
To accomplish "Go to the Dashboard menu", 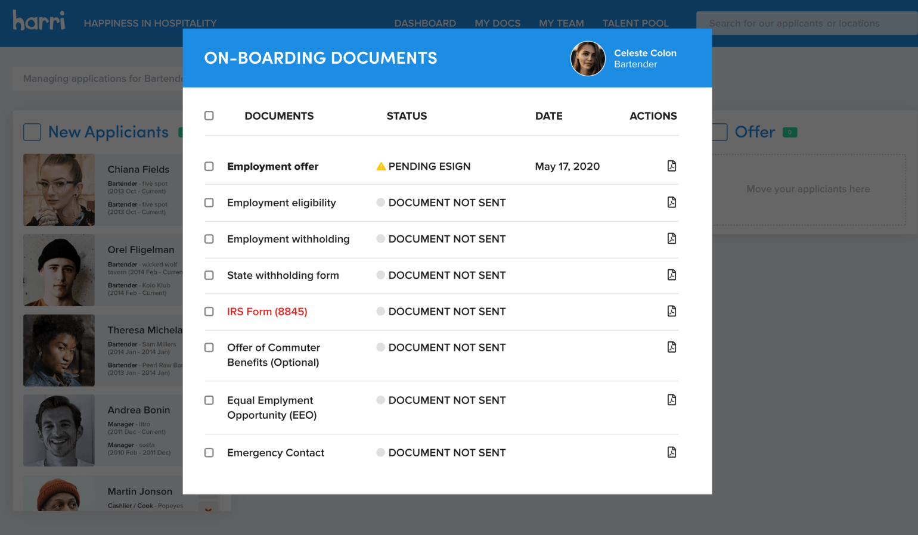I will [x=425, y=23].
